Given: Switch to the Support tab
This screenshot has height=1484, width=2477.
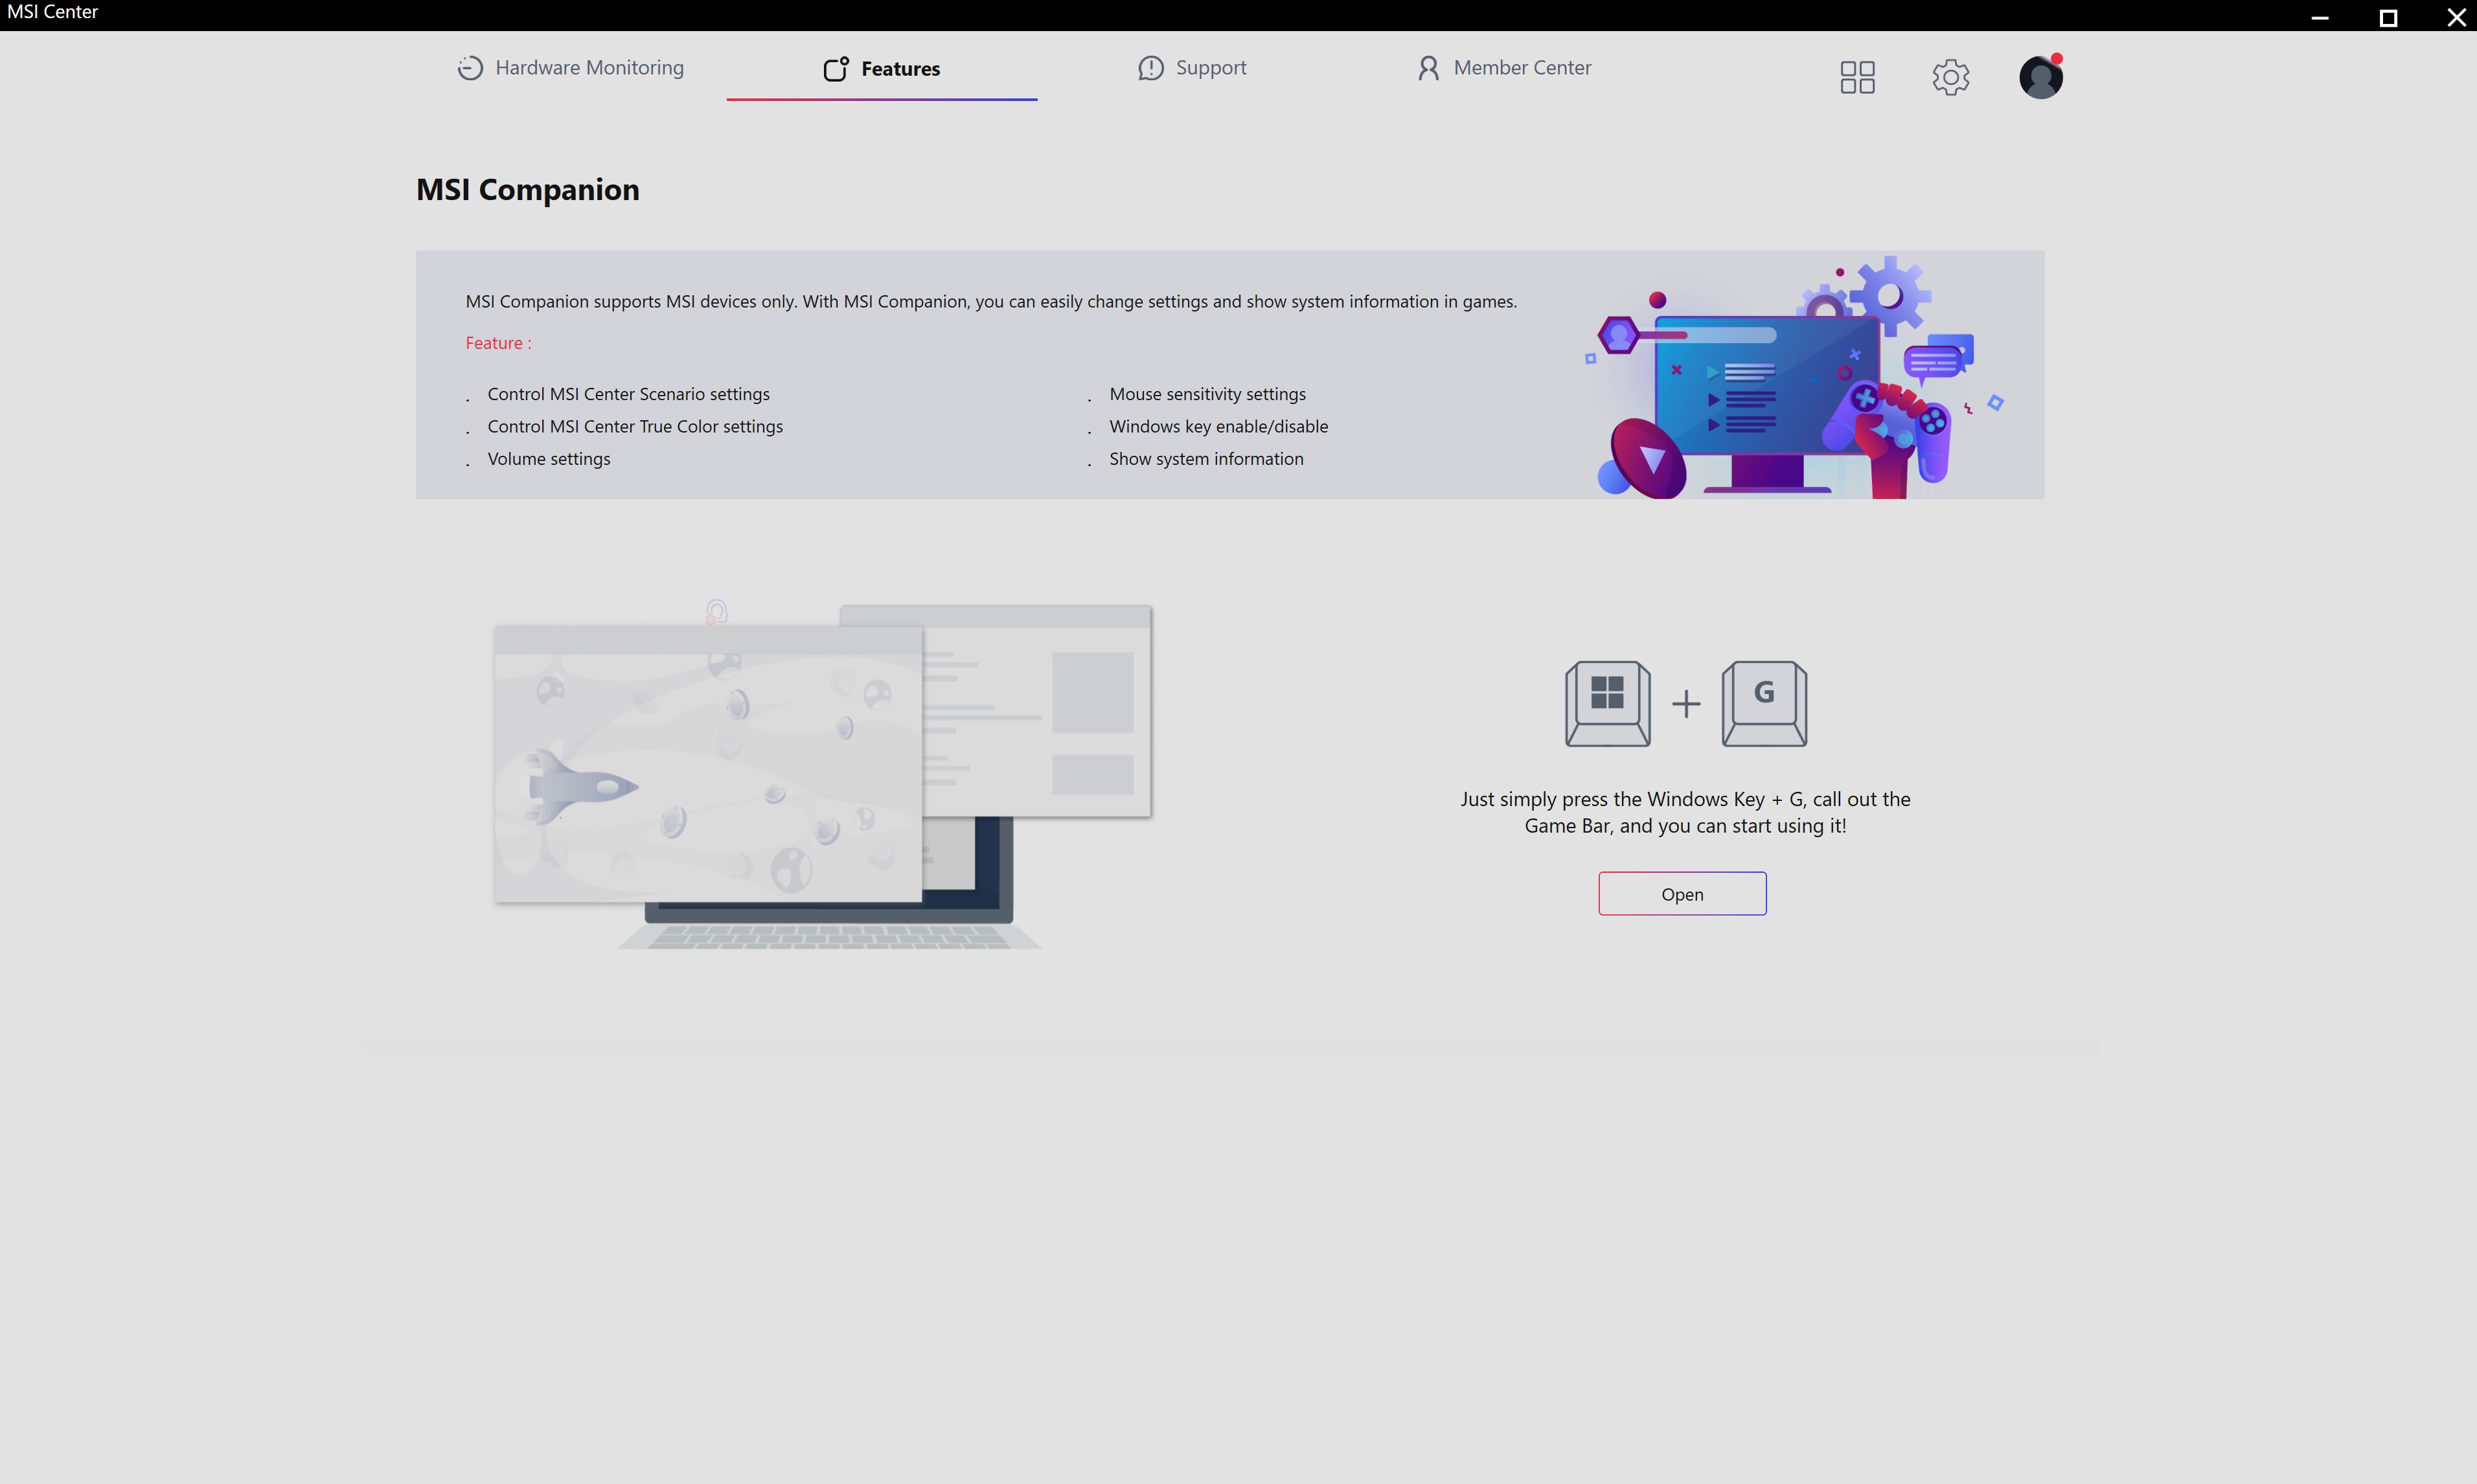Looking at the screenshot, I should click(x=1211, y=68).
